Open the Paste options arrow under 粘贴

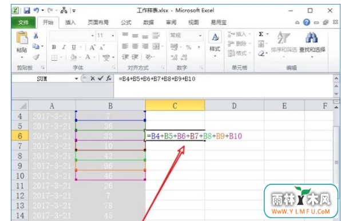click(22, 58)
